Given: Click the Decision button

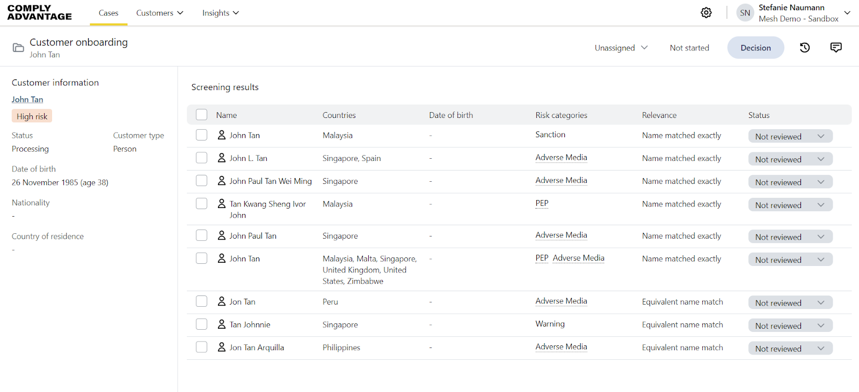Looking at the screenshot, I should click(x=755, y=48).
